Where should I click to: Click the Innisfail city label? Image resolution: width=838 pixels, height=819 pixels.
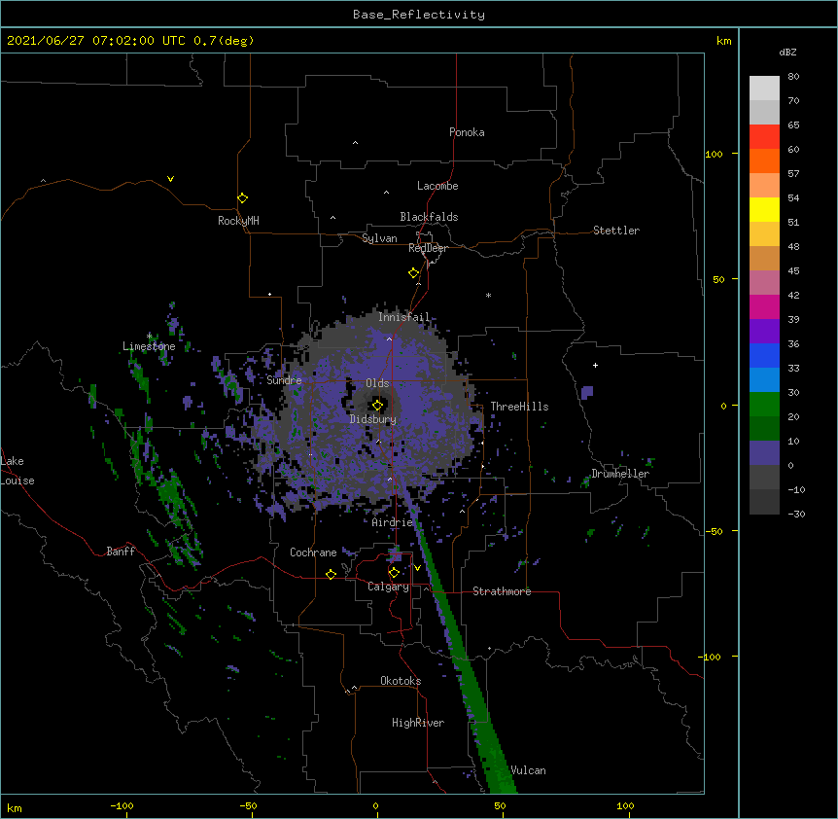404,317
